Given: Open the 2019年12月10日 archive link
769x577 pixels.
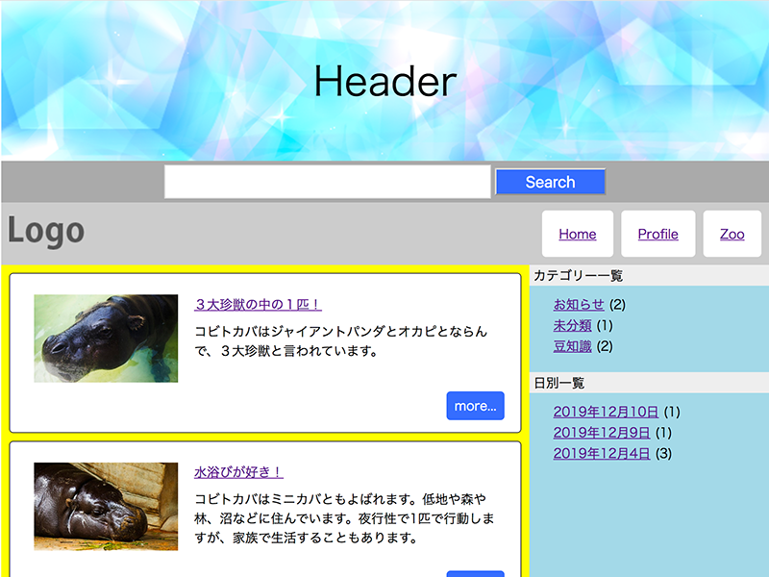Looking at the screenshot, I should [x=606, y=412].
